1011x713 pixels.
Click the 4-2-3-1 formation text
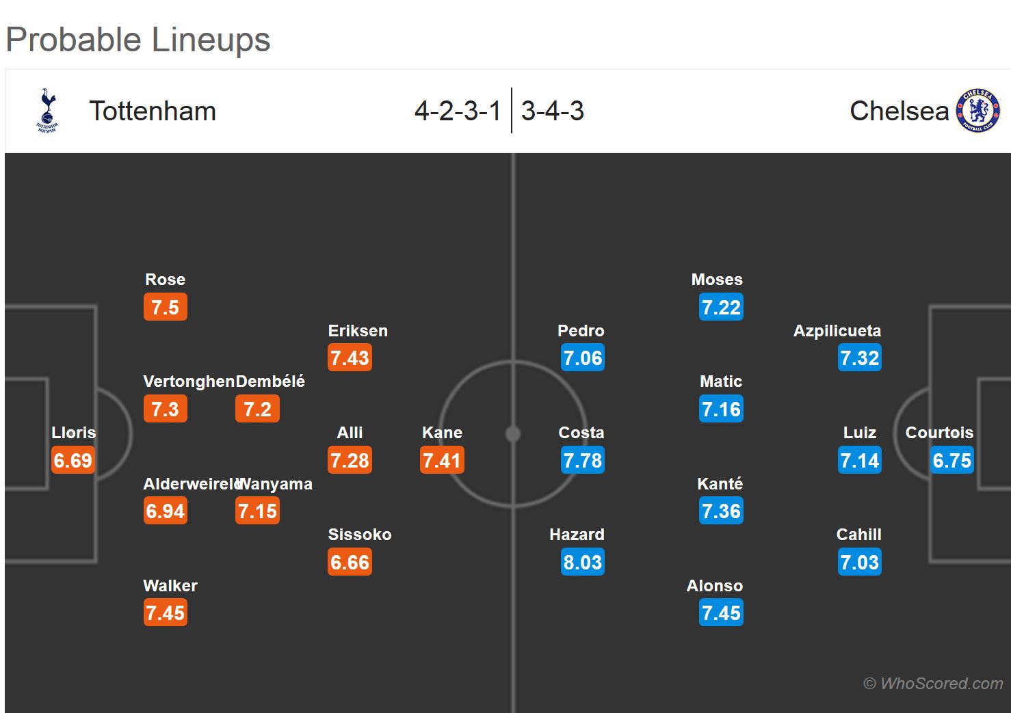[458, 111]
